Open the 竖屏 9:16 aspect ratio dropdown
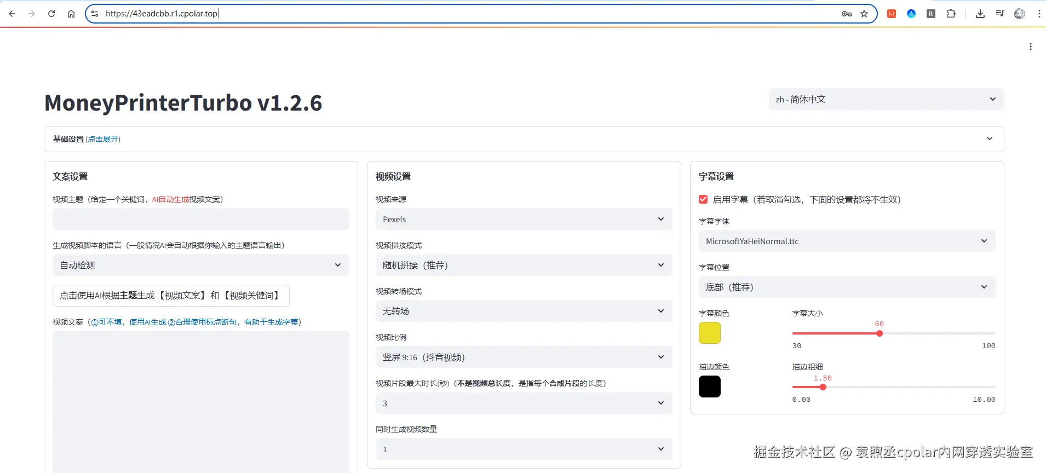The height and width of the screenshot is (473, 1046). (524, 357)
